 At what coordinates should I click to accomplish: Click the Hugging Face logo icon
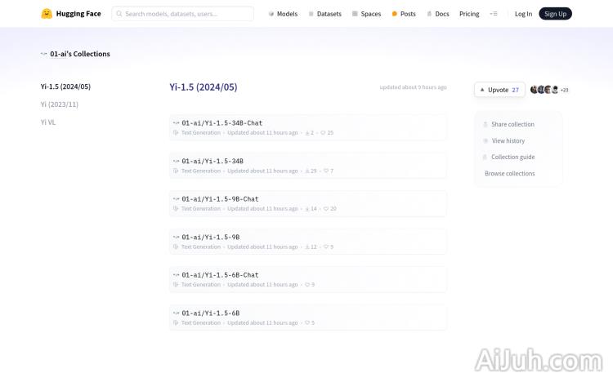47,14
